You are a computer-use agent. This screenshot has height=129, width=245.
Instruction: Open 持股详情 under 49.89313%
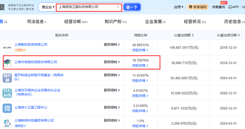pyautogui.click(x=140, y=50)
